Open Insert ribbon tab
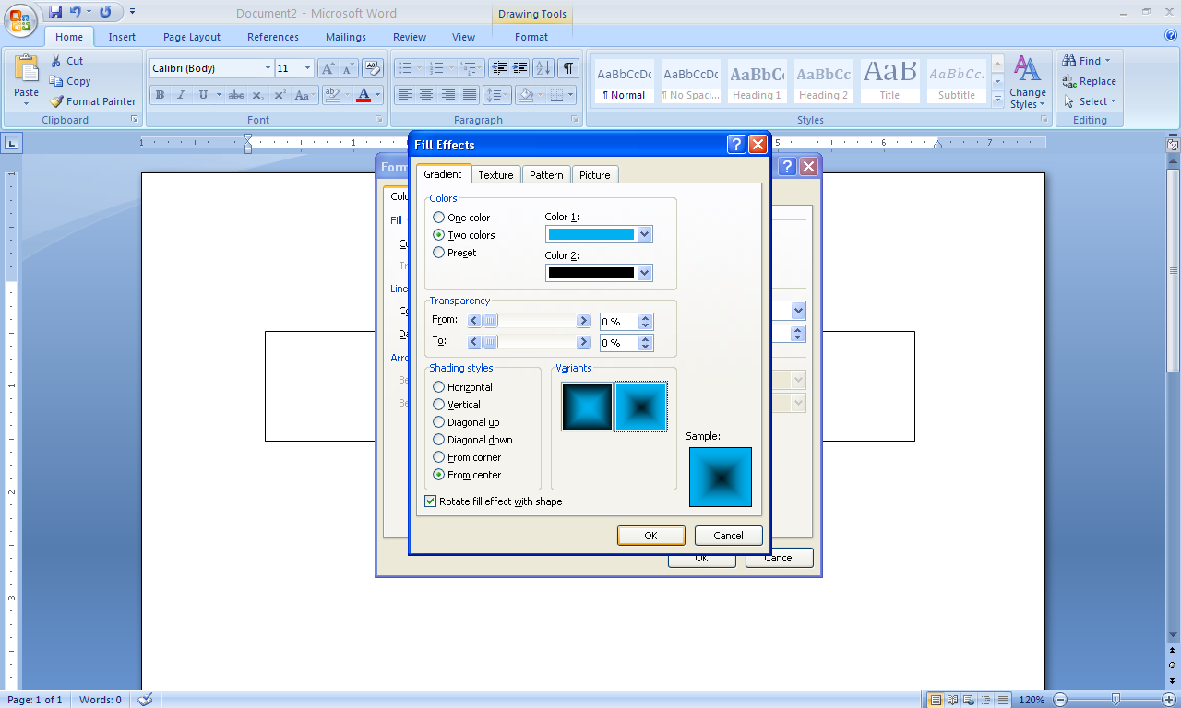Screen dimensions: 1181x708 click(122, 37)
